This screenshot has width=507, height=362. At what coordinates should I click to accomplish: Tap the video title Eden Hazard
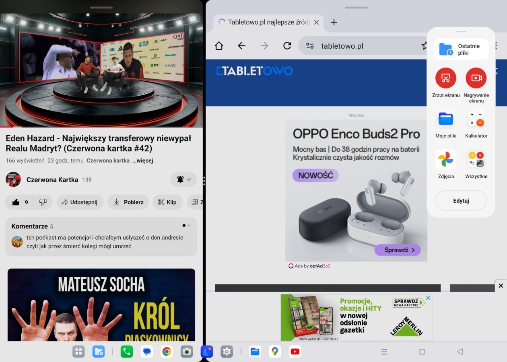tap(99, 143)
